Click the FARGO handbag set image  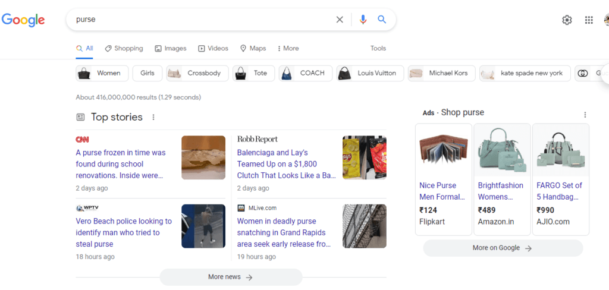[x=560, y=150]
